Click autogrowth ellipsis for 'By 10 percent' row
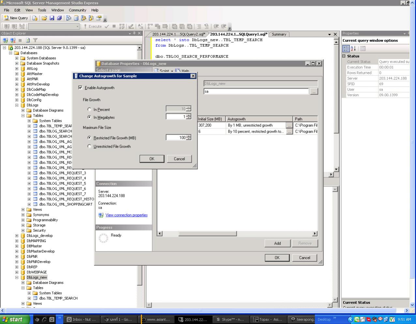The height and width of the screenshot is (324, 416). click(x=289, y=132)
